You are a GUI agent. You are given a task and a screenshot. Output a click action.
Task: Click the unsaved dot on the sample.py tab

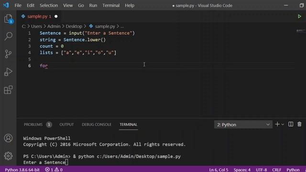(x=56, y=16)
